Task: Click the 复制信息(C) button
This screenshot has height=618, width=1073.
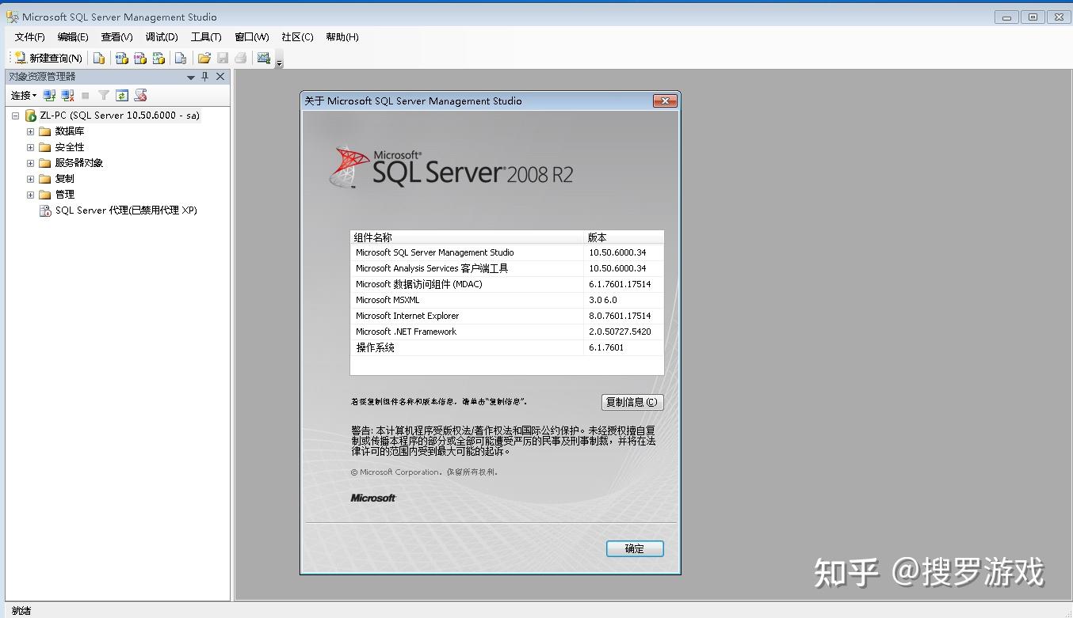Action: [x=632, y=402]
